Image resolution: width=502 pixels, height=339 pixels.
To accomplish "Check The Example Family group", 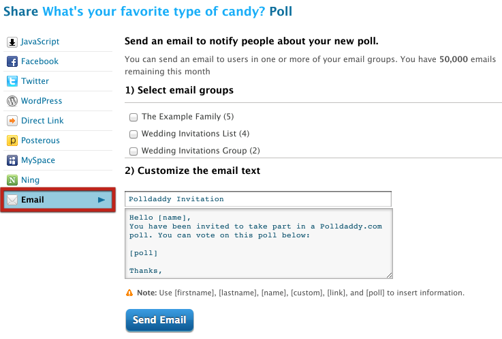I will tap(134, 117).
